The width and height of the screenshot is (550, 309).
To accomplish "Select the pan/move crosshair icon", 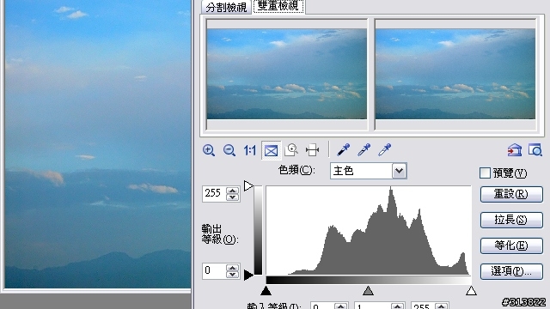I will pyautogui.click(x=312, y=150).
